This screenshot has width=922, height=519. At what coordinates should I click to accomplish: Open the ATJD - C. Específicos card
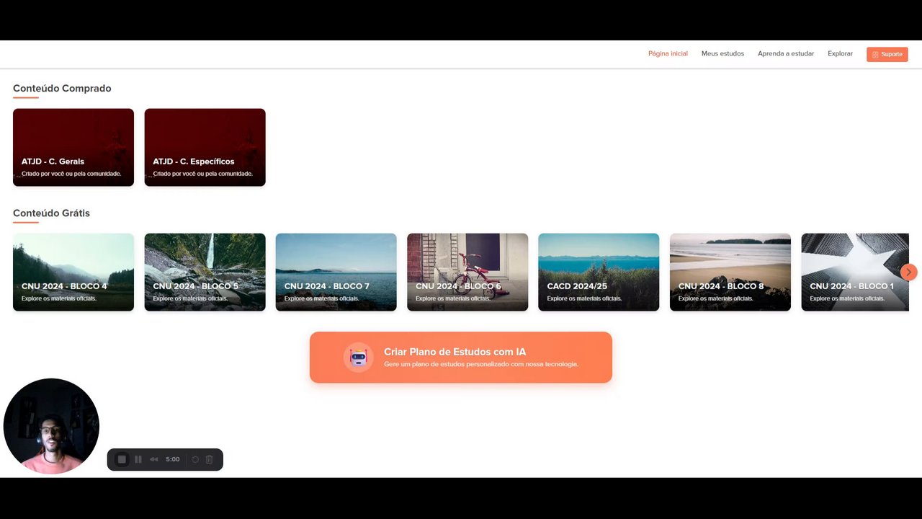[x=205, y=147]
